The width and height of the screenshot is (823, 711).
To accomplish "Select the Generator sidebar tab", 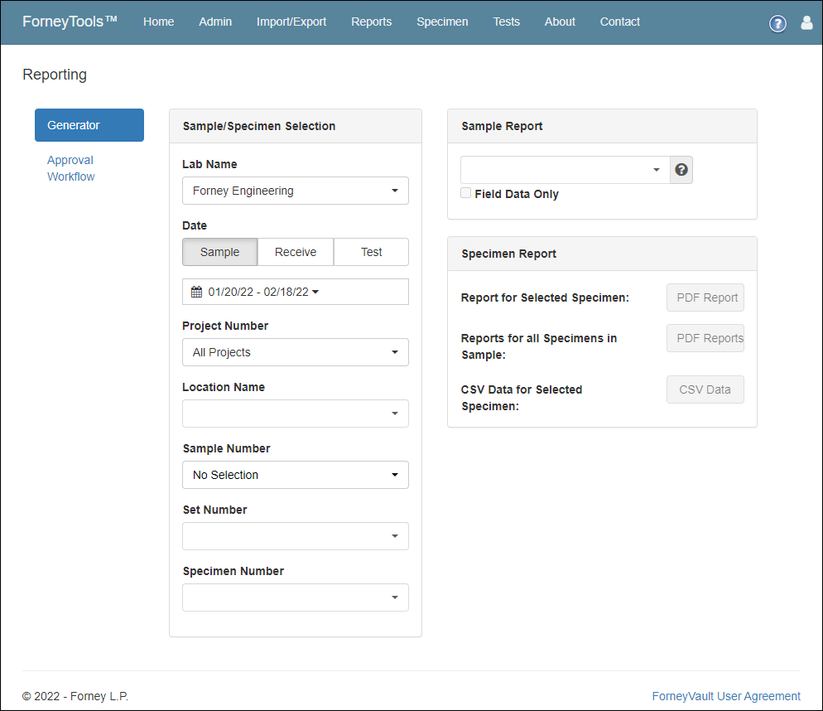I will 89,125.
